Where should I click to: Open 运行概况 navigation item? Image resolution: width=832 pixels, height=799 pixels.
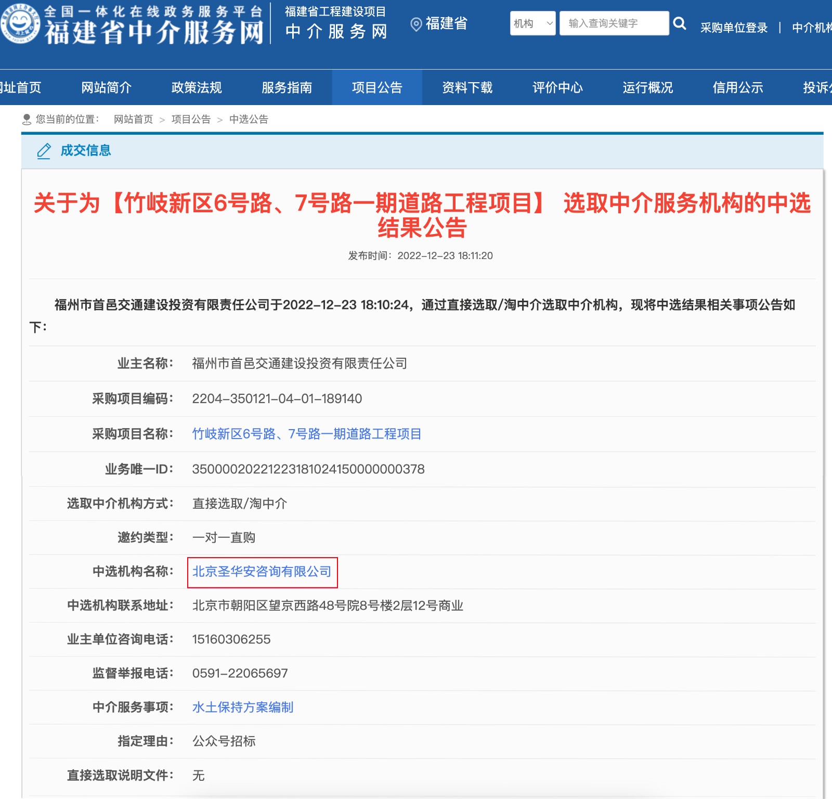[647, 87]
